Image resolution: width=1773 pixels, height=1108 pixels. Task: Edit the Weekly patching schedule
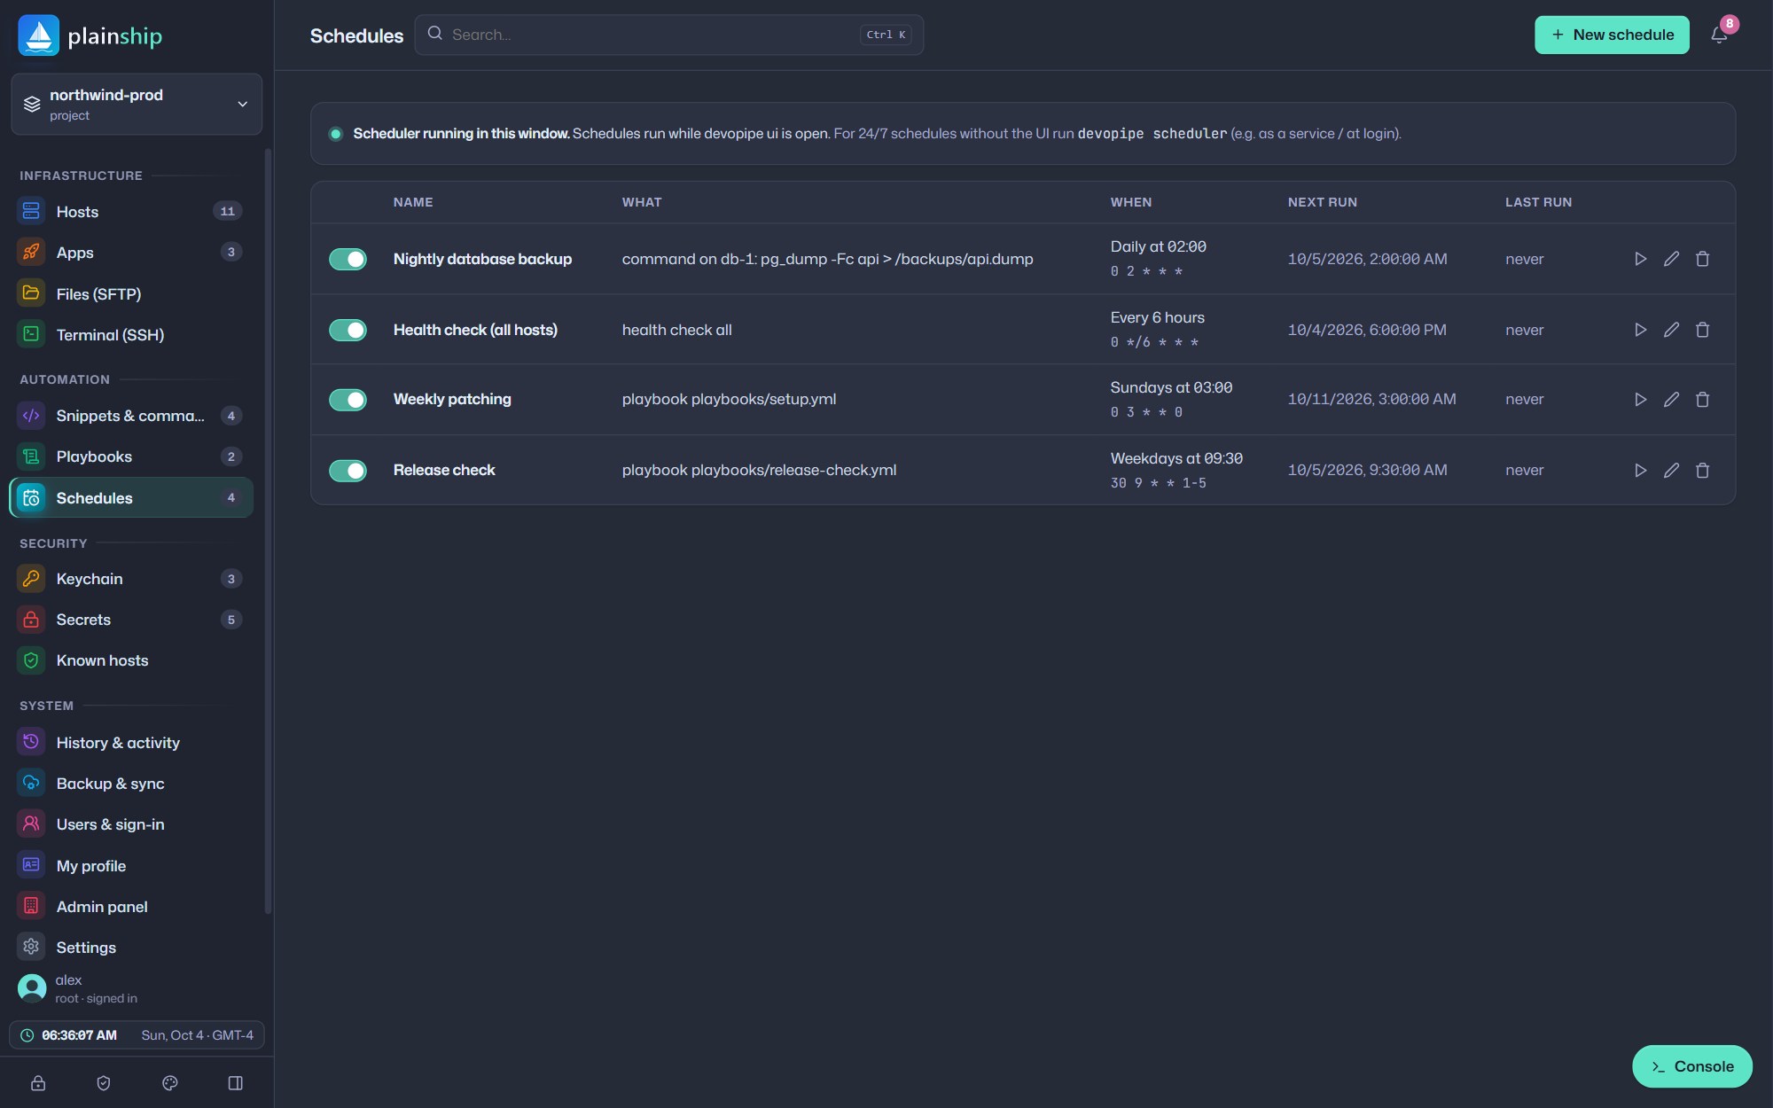(x=1671, y=400)
